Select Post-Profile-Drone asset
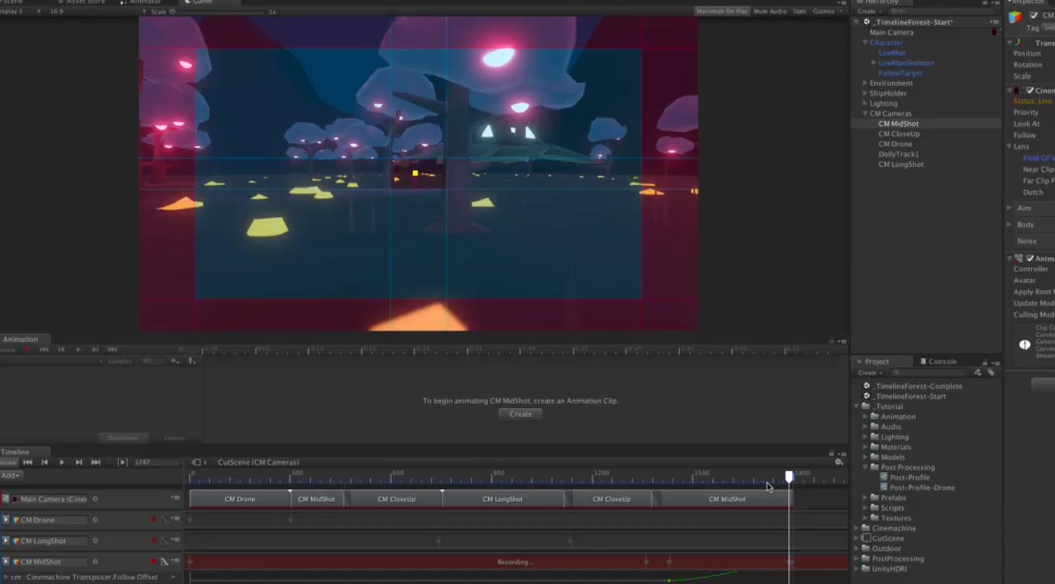This screenshot has height=584, width=1055. 921,488
